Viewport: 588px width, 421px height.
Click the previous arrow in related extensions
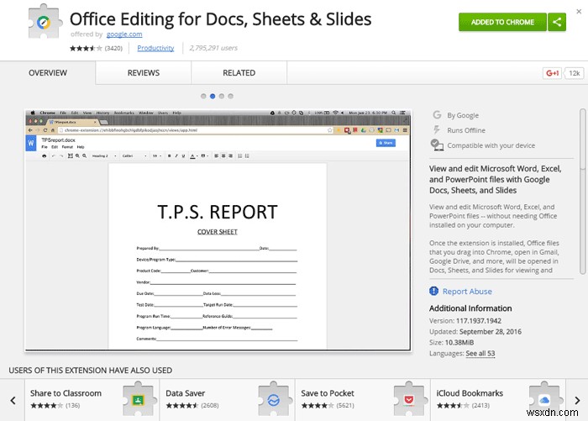pyautogui.click(x=13, y=400)
